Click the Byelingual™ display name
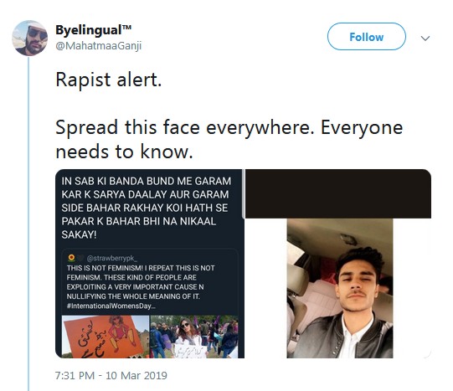Image resolution: width=453 pixels, height=391 pixels. [93, 30]
